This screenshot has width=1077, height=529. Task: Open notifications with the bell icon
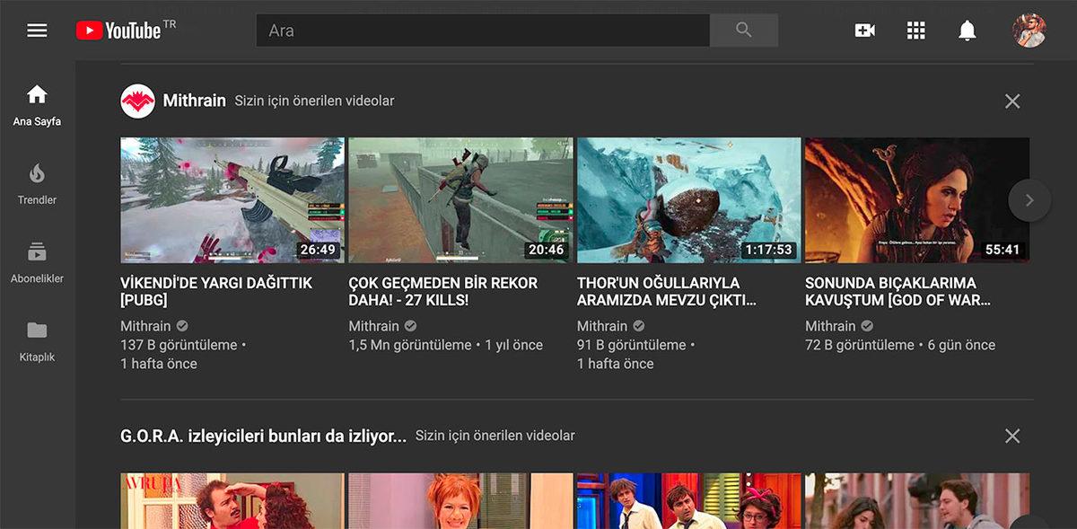968,29
